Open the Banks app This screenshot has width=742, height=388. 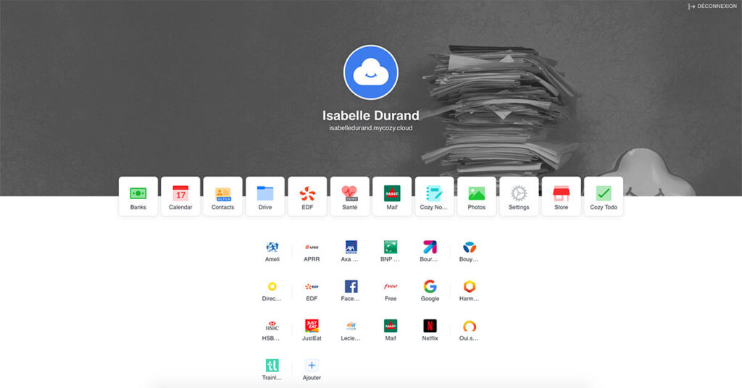point(138,196)
